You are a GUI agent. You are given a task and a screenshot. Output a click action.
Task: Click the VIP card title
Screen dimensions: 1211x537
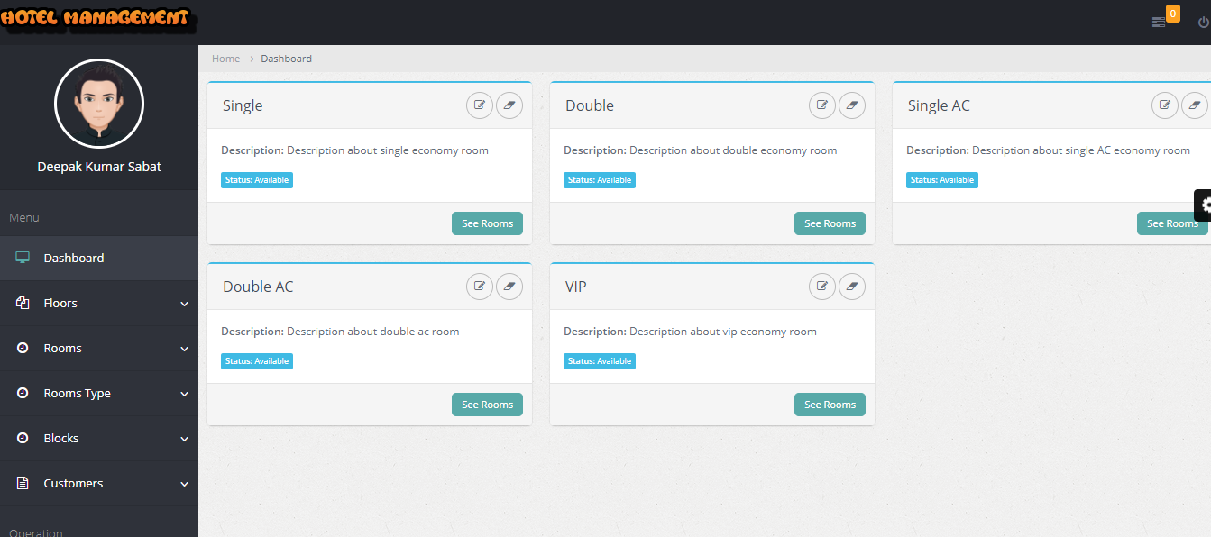point(576,287)
